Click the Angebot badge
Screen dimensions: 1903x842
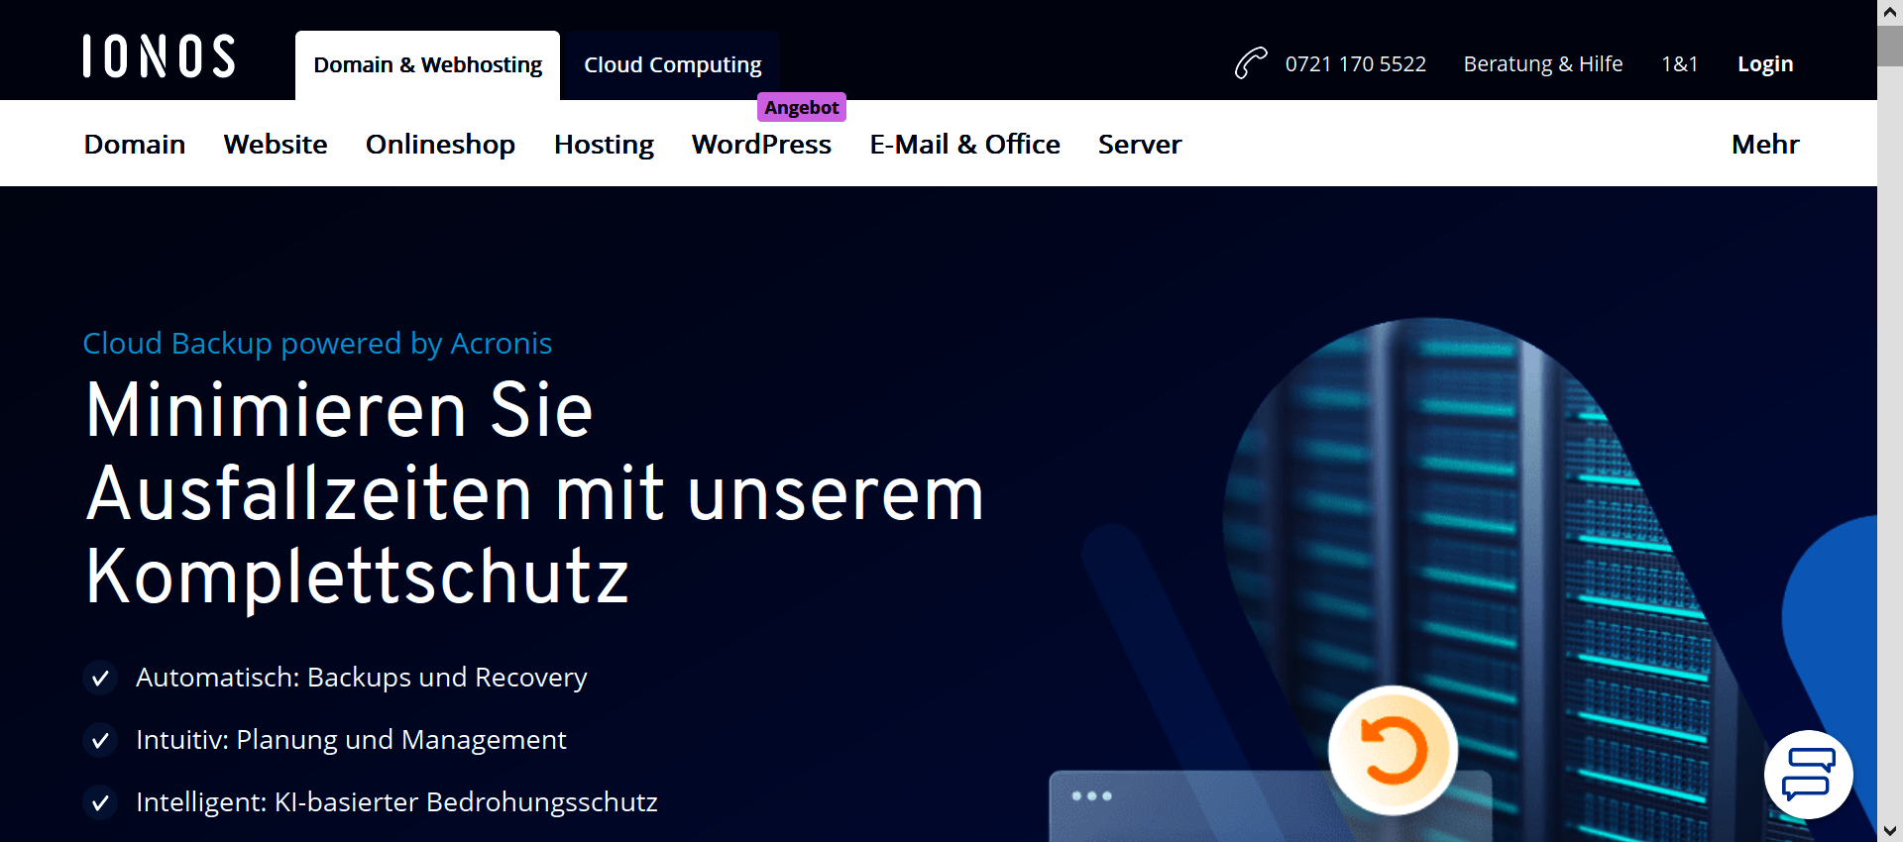(801, 107)
